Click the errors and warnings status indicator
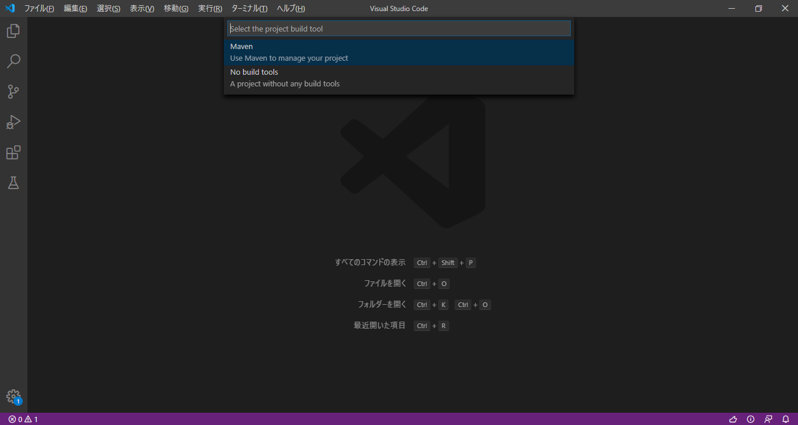 pos(23,419)
